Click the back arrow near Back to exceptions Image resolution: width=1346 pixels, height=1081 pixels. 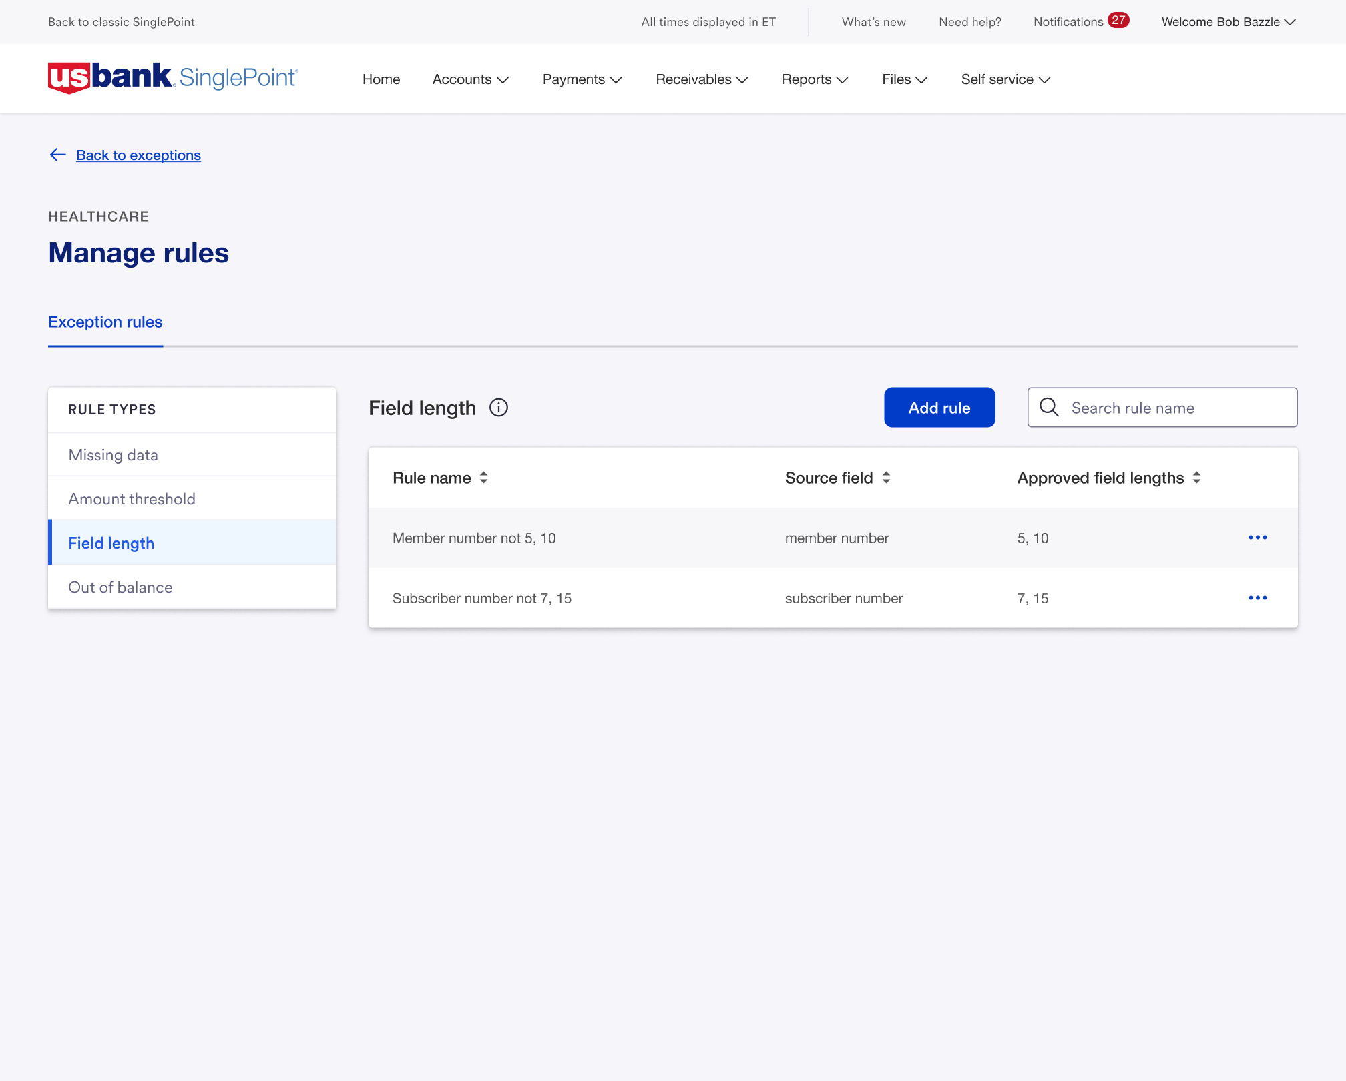tap(57, 155)
